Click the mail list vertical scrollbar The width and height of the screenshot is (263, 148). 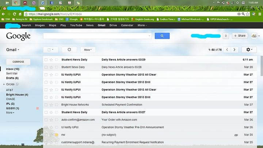[x=262, y=66]
